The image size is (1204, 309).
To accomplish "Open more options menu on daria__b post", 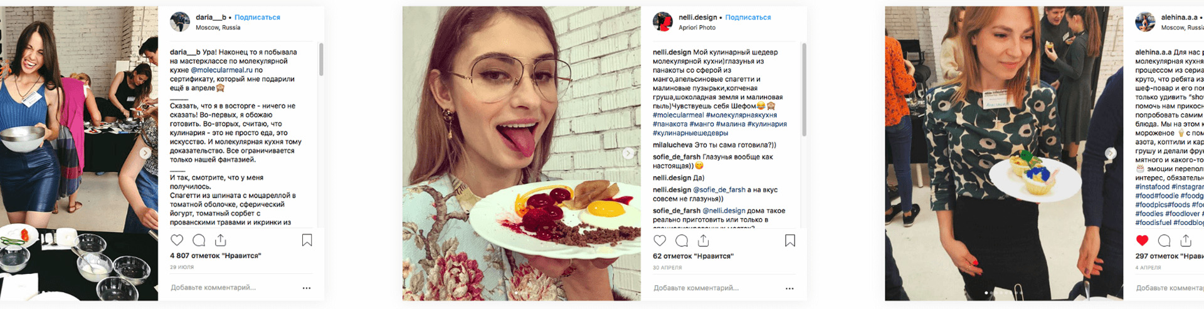I will pos(307,288).
